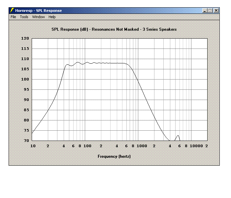This screenshot has width=231, height=198.
Task: Maximize the Hornresp SPL Response window
Action: click(210, 11)
